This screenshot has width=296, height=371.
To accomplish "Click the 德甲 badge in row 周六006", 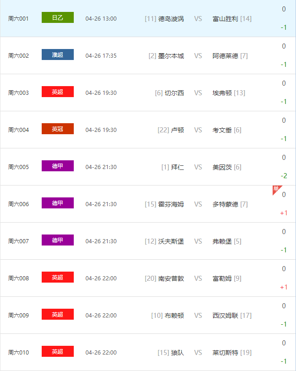I will point(57,203).
